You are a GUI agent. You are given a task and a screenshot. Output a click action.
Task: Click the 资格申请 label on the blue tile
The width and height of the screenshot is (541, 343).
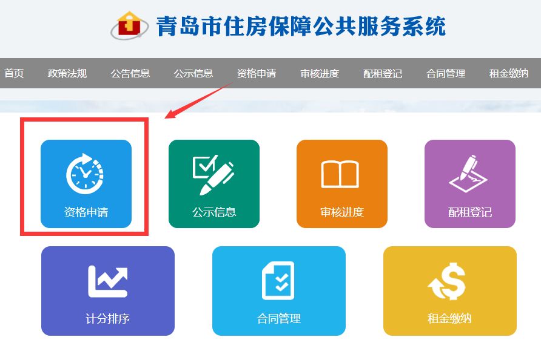click(86, 212)
